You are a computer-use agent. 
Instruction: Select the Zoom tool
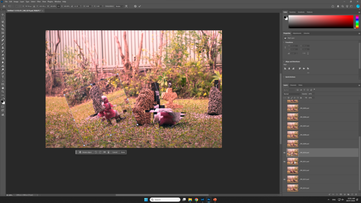tap(3, 92)
